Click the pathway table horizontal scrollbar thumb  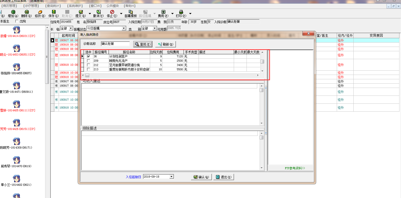[87, 75]
